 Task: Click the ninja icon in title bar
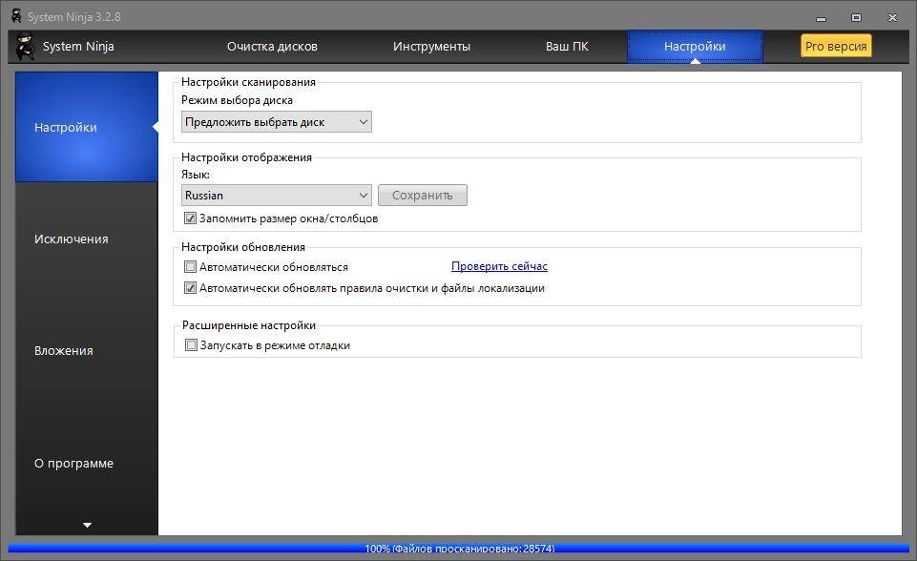[x=16, y=16]
